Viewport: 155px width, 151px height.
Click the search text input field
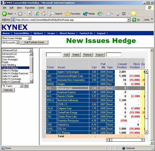click(x=113, y=55)
